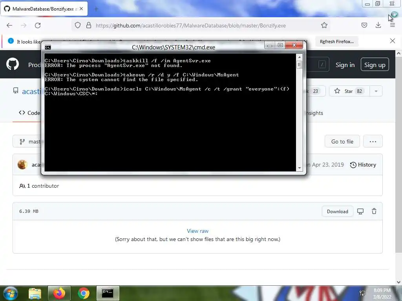This screenshot has width=402, height=301.
Task: Open Windows Explorer from the taskbar
Action: click(x=35, y=293)
